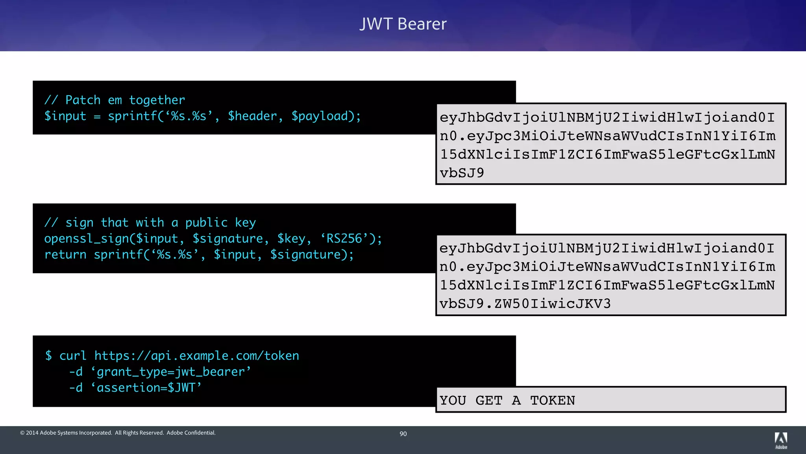806x454 pixels.
Task: Click the comment '// sign that with a public key'
Action: coord(150,223)
